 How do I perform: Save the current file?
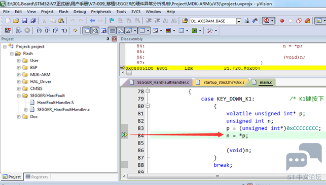tap(24, 21)
